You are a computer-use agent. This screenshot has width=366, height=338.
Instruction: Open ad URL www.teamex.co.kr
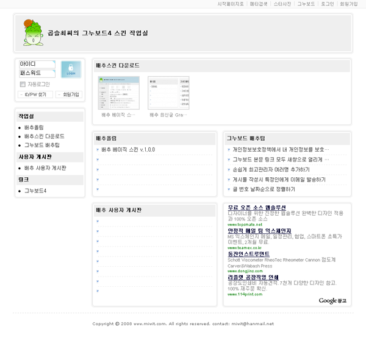(x=245, y=248)
